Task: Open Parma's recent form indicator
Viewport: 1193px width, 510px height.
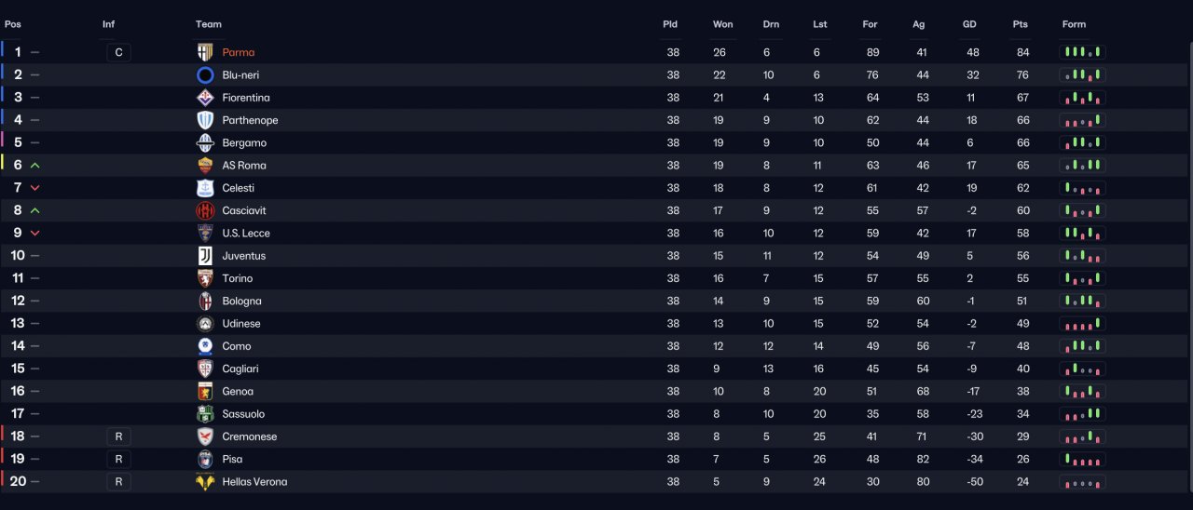Action: tap(1082, 52)
